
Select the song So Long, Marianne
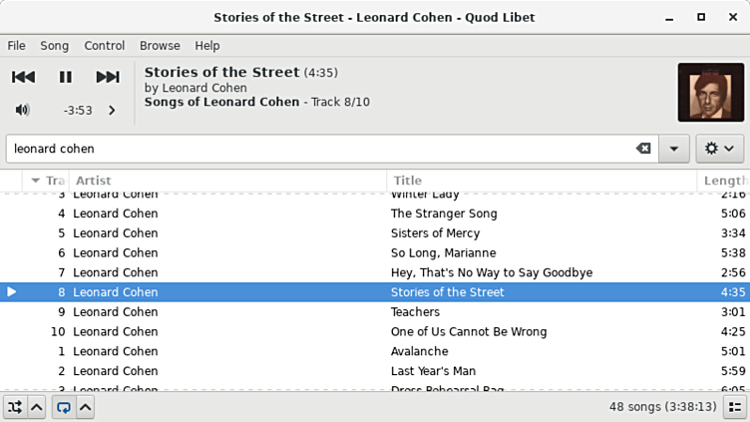click(443, 253)
